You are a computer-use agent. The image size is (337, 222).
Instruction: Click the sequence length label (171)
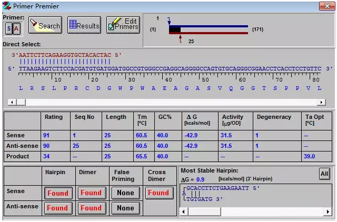pyautogui.click(x=257, y=29)
